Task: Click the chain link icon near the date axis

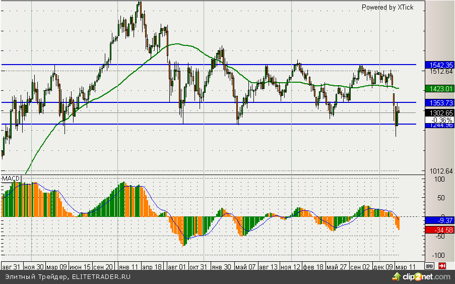Action: tap(430, 265)
